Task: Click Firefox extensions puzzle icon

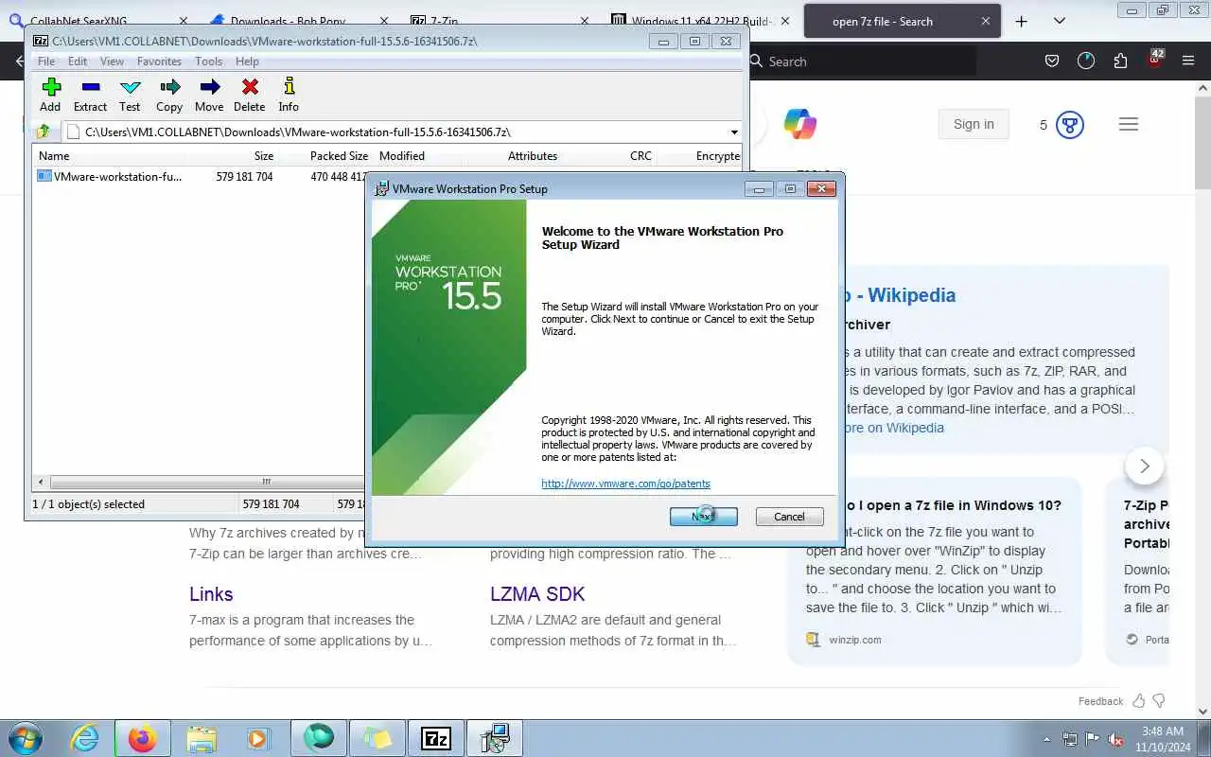Action: pos(1120,61)
